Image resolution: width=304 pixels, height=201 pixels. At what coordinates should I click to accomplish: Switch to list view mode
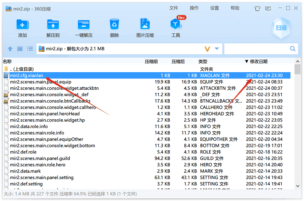click(30, 49)
